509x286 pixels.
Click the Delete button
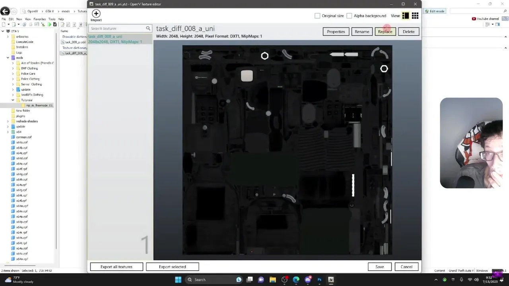pos(408,32)
